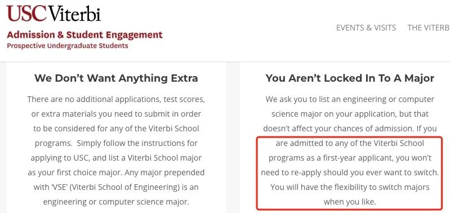Screen dimensions: 450x213
Task: Click the line 'applying to USC, and list a Viterbi School major'
Action: coord(116,158)
